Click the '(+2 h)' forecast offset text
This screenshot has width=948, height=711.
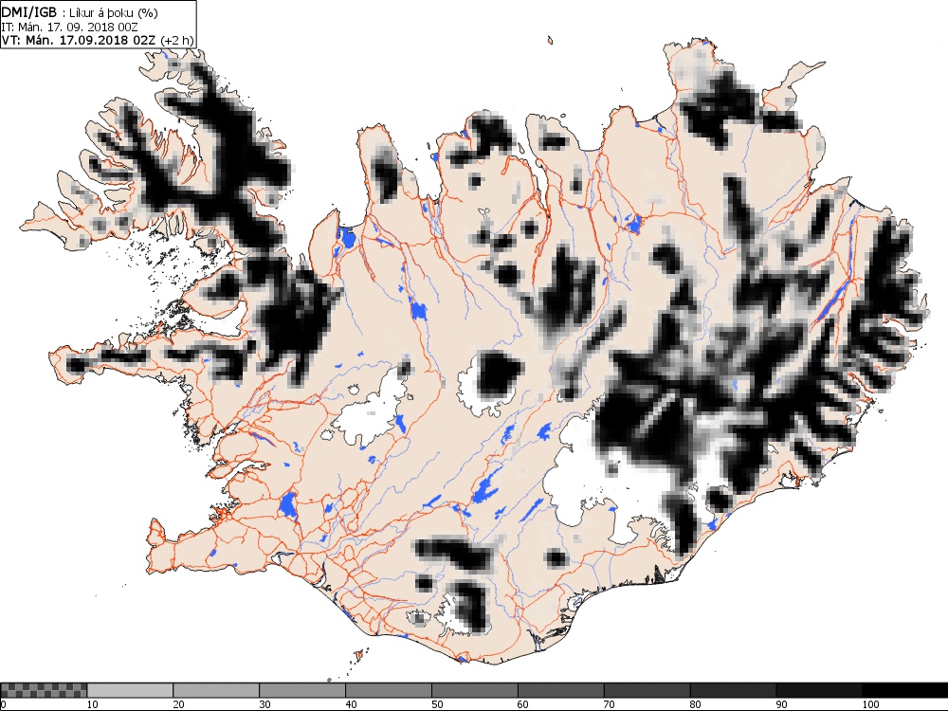[x=176, y=40]
